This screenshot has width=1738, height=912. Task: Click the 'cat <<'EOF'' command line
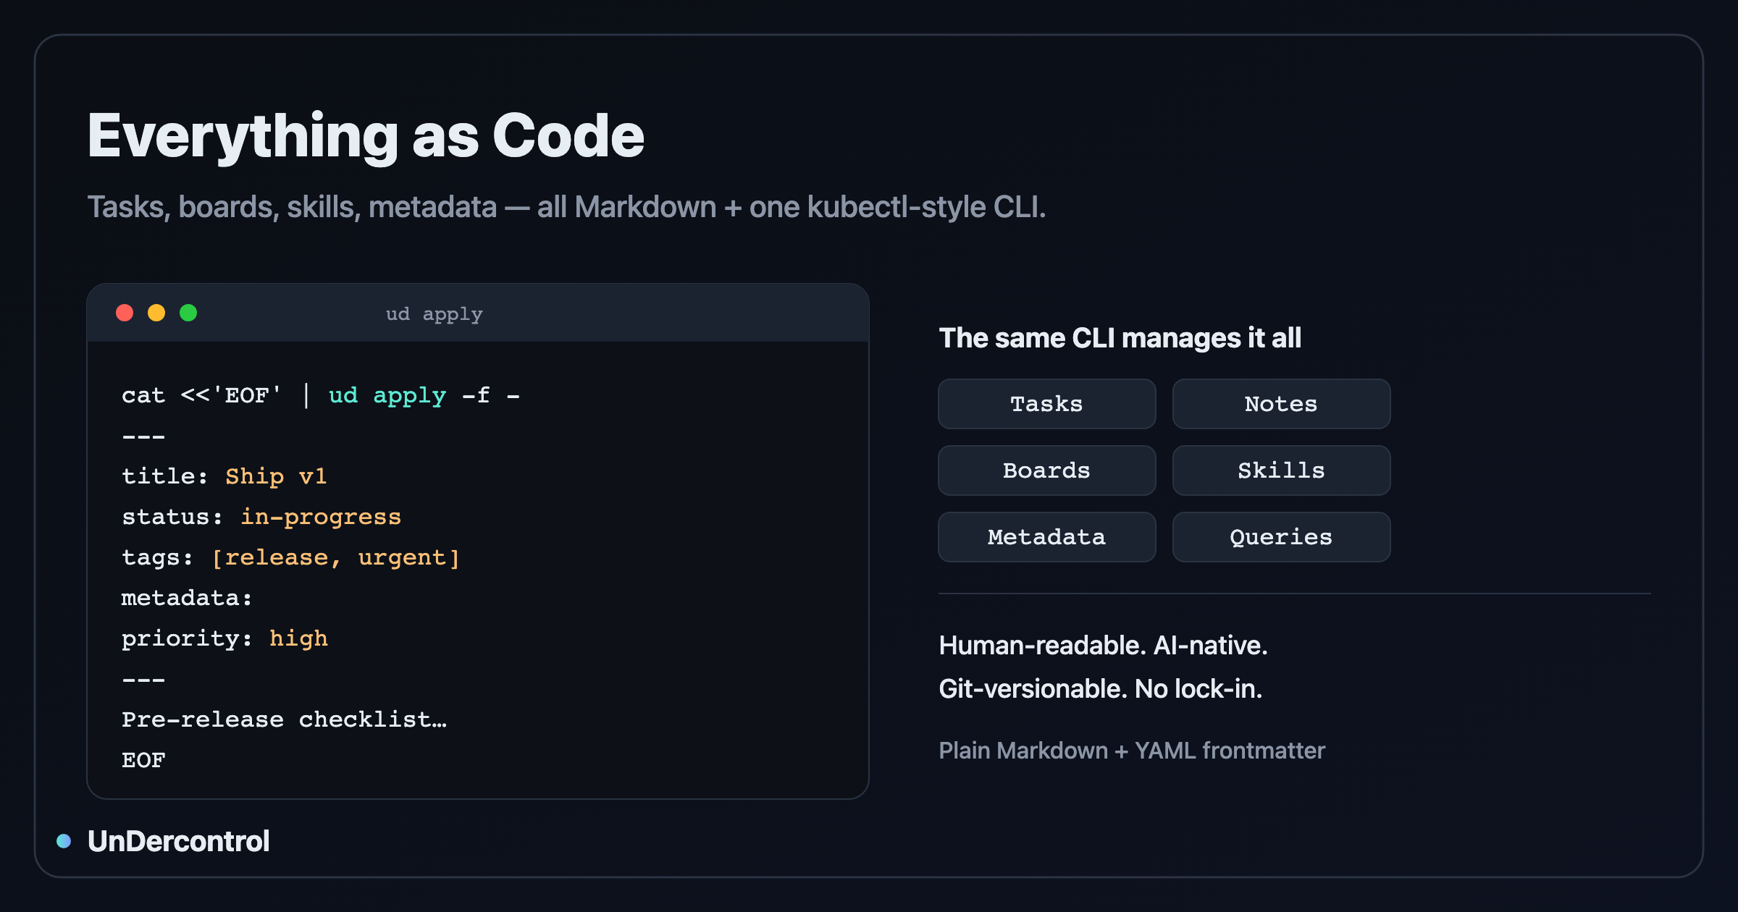coord(321,395)
